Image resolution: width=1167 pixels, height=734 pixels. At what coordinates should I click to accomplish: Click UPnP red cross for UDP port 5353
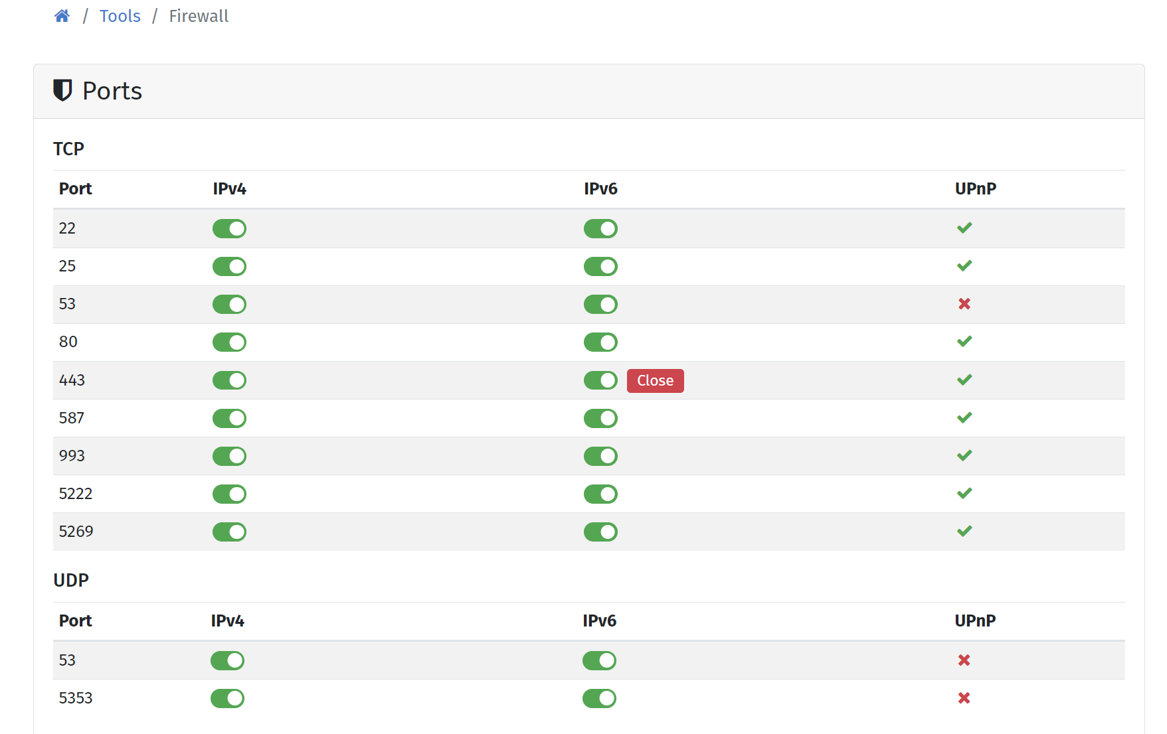click(964, 698)
